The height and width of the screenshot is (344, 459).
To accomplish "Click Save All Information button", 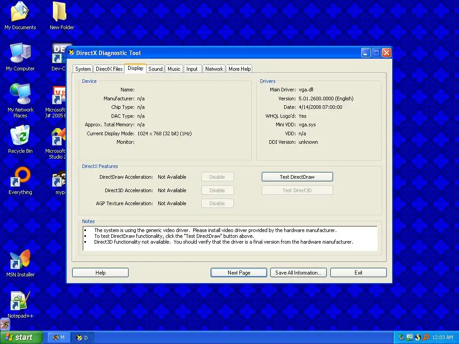I will click(298, 273).
